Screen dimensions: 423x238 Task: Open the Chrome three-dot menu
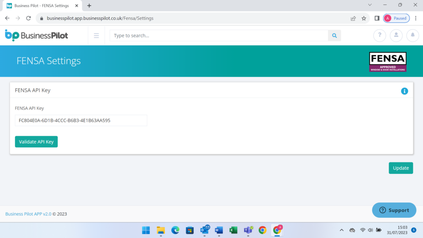(x=416, y=18)
